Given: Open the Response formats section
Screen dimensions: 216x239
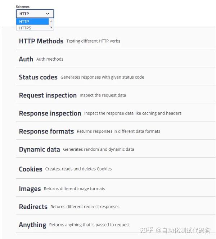Looking at the screenshot, I should (46, 131).
